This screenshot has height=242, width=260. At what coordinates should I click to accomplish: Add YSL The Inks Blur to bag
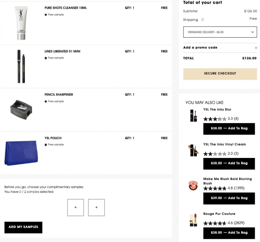[229, 129]
